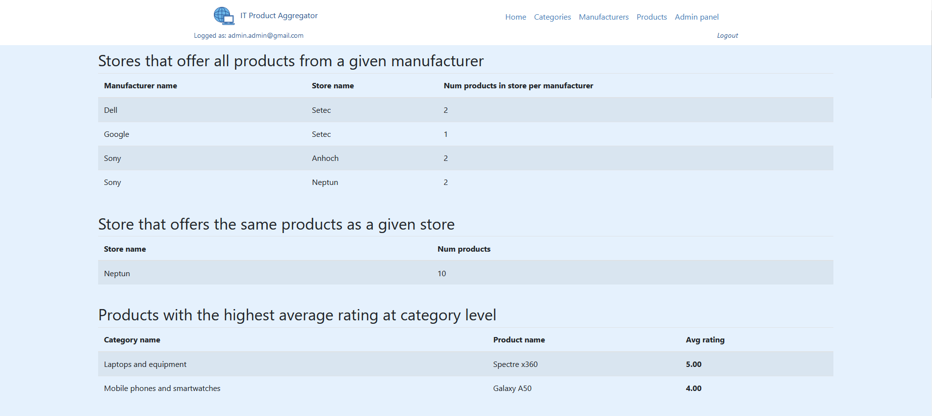Navigate to Manufacturers in navbar
932x416 pixels.
(x=603, y=17)
